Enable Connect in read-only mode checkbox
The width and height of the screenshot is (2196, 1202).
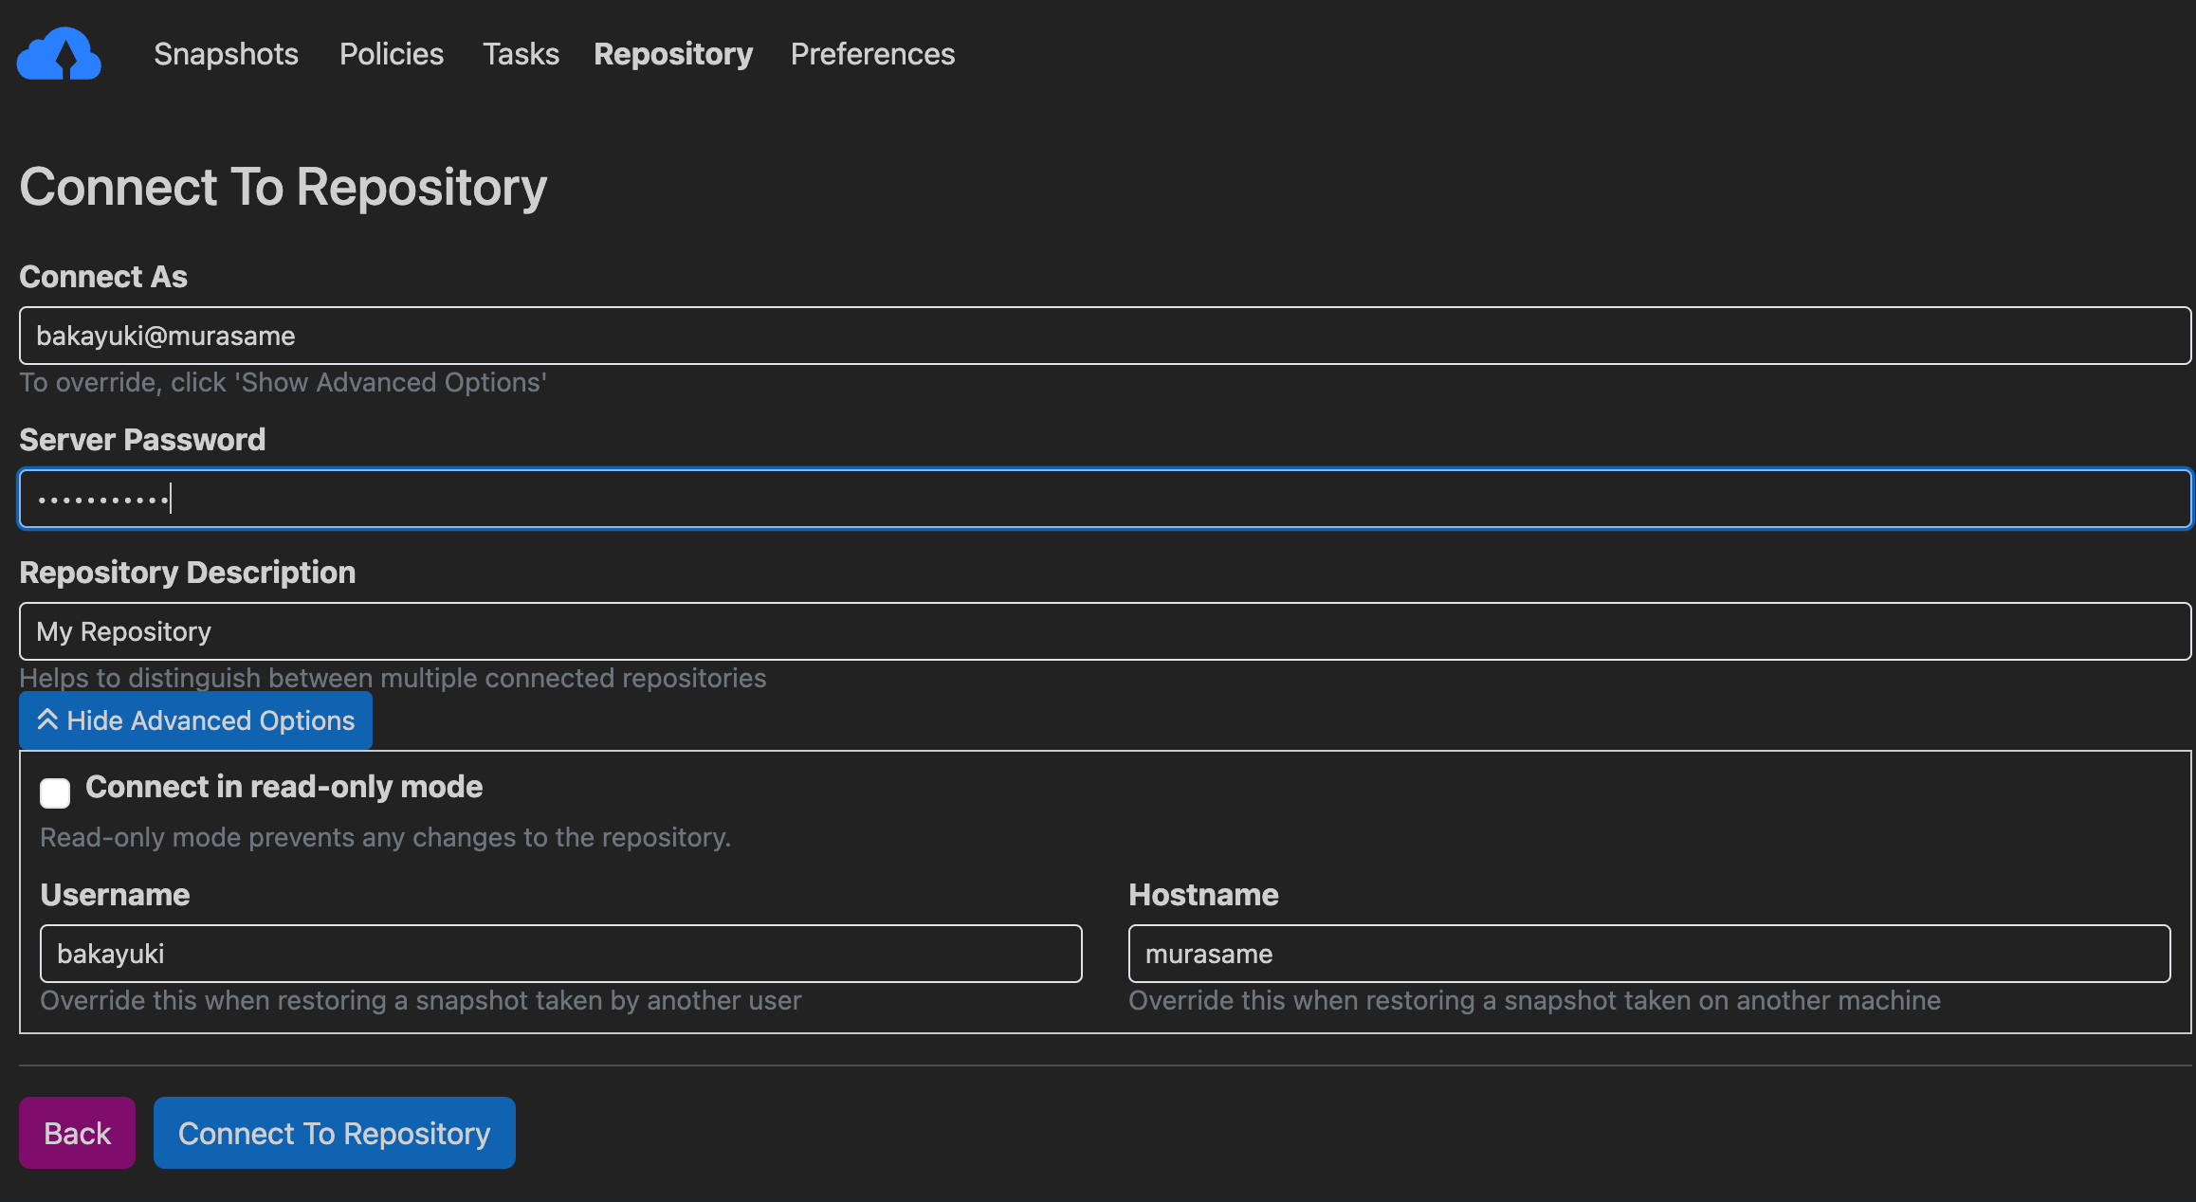pos(55,792)
